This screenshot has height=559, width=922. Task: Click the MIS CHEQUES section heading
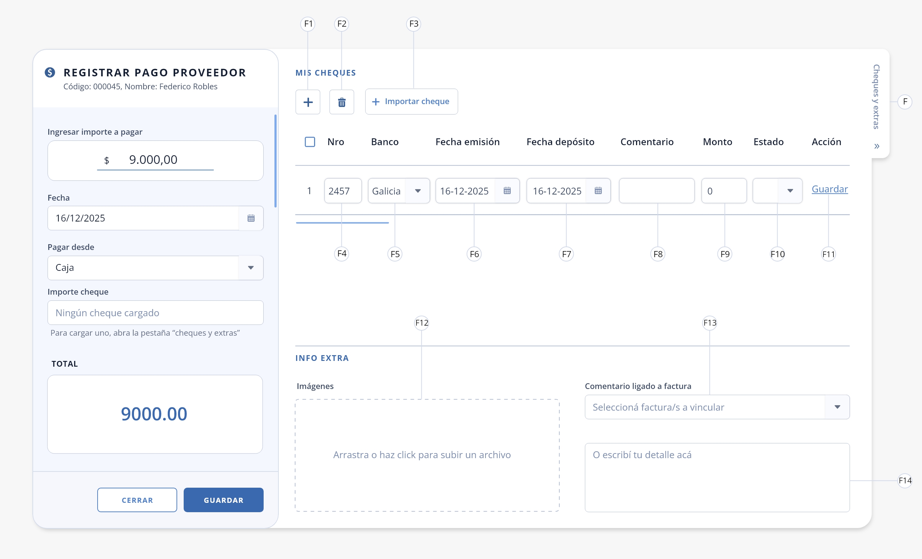point(326,73)
